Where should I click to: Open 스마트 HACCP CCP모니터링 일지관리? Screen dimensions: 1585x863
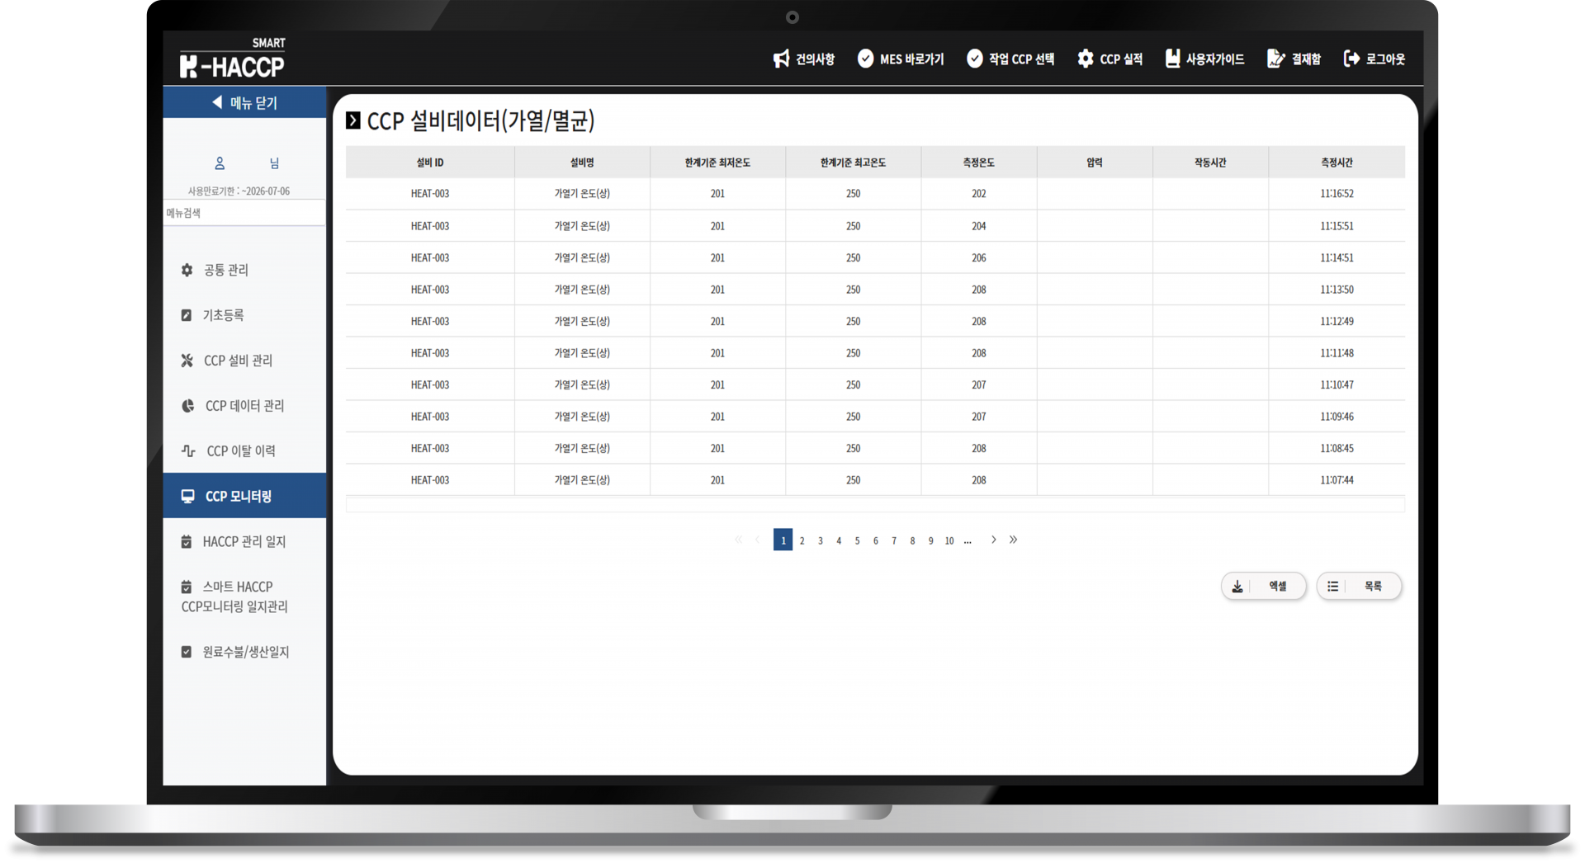coord(244,597)
